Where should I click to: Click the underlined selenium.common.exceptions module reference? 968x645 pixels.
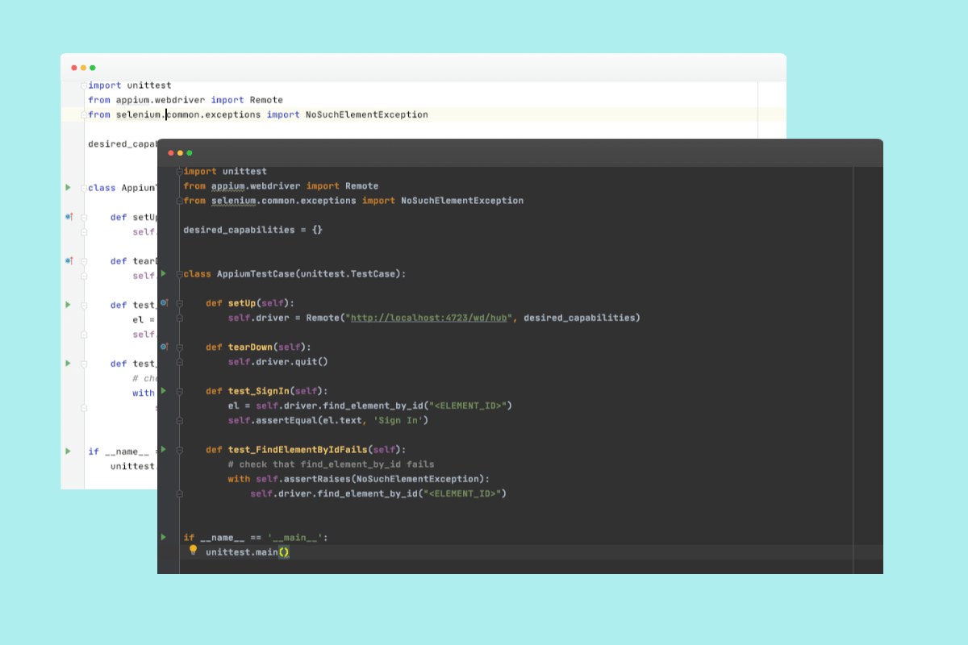pos(234,200)
